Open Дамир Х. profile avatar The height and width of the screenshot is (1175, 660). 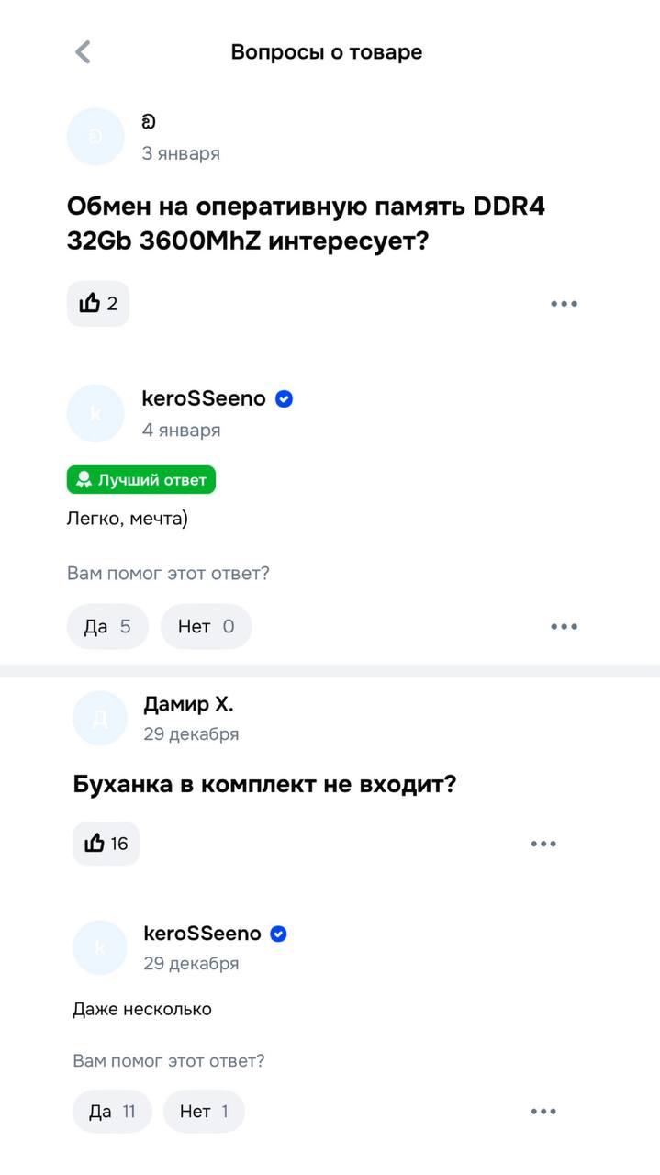click(100, 718)
